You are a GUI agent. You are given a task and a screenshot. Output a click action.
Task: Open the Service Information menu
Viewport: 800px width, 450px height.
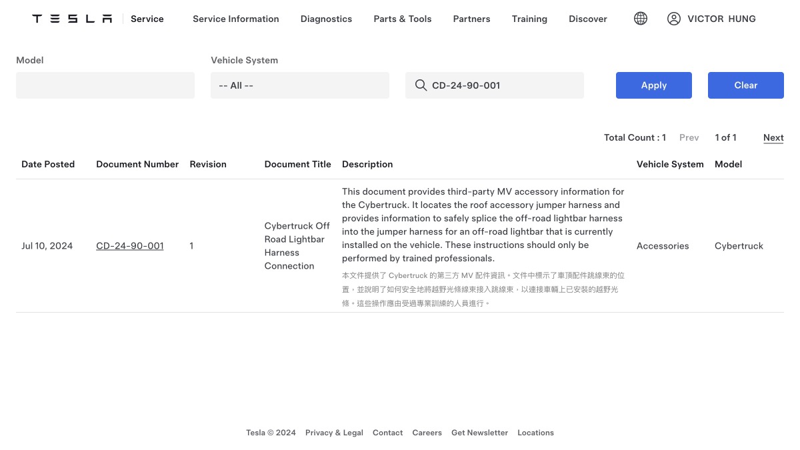[x=236, y=19]
